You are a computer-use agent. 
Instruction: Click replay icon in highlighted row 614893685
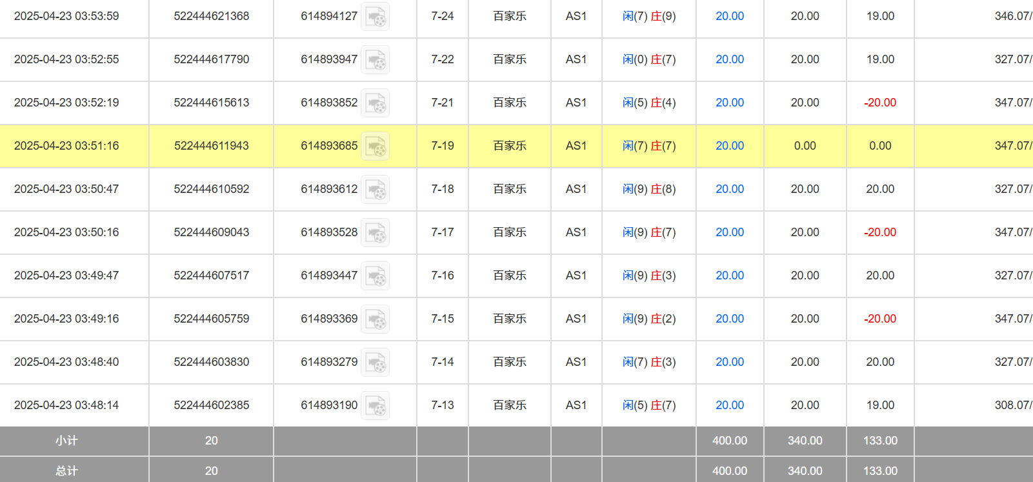375,146
